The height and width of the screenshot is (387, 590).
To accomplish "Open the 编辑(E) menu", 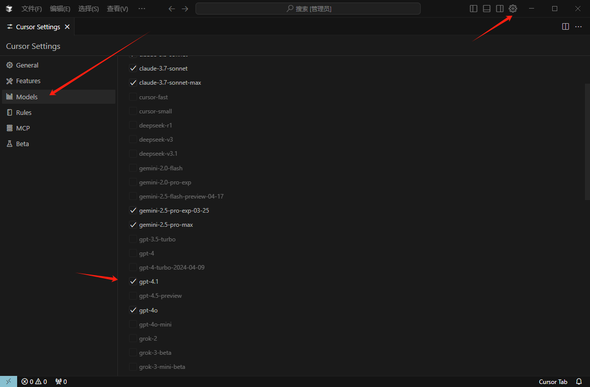I will pos(60,9).
